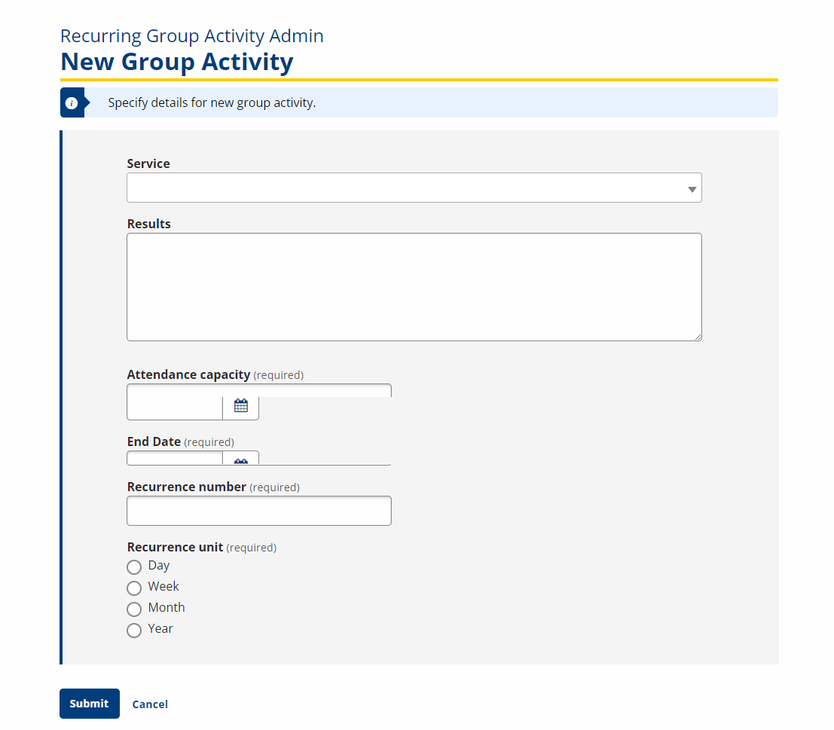The image size is (834, 730).
Task: Click the Attendance capacity label
Action: click(x=188, y=374)
